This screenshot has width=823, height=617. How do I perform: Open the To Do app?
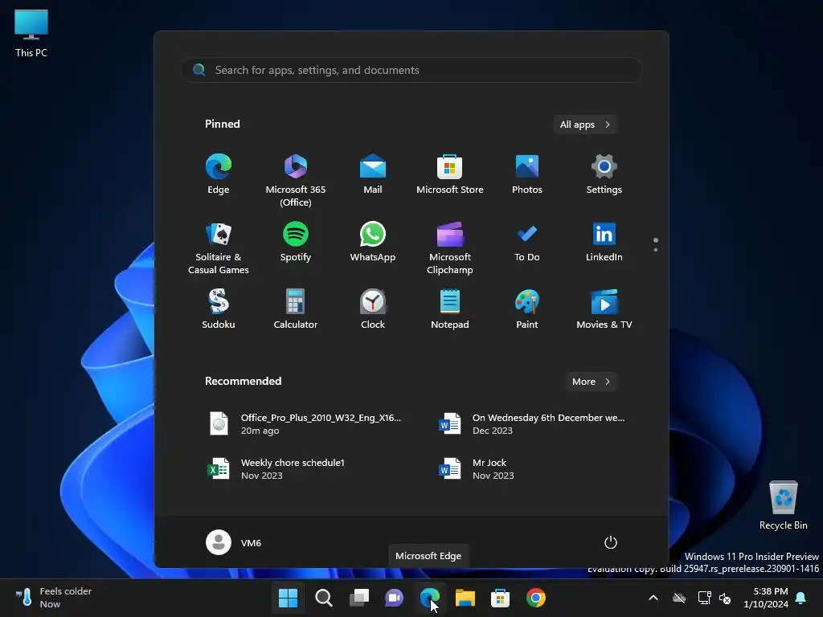click(x=527, y=243)
